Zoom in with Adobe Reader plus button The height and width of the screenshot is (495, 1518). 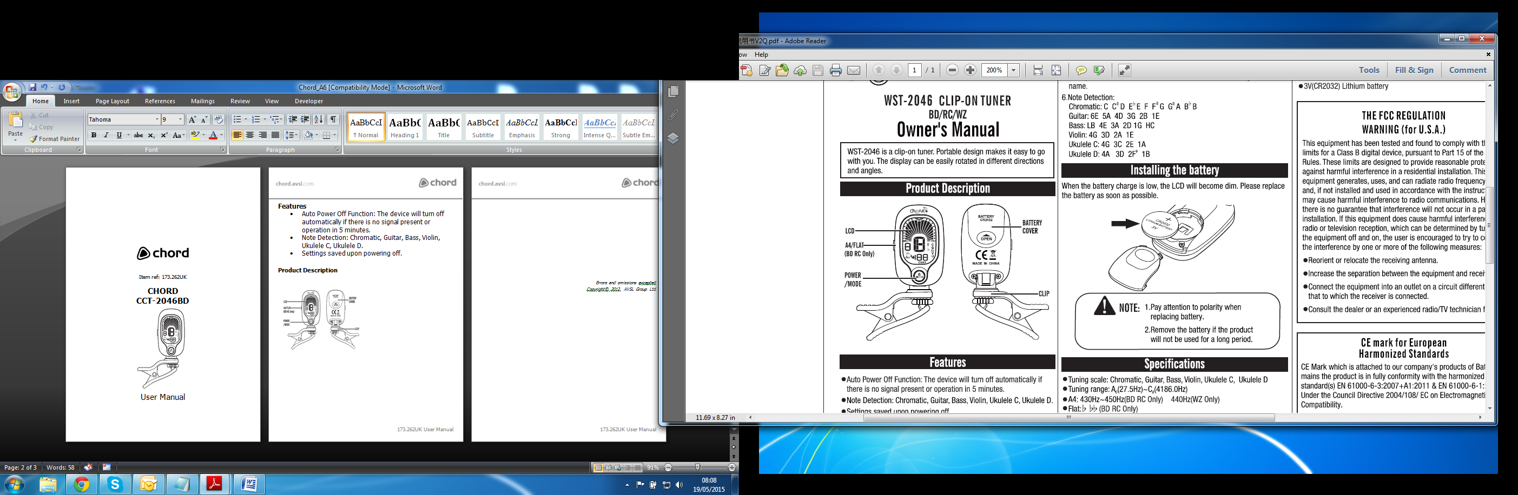(x=971, y=71)
